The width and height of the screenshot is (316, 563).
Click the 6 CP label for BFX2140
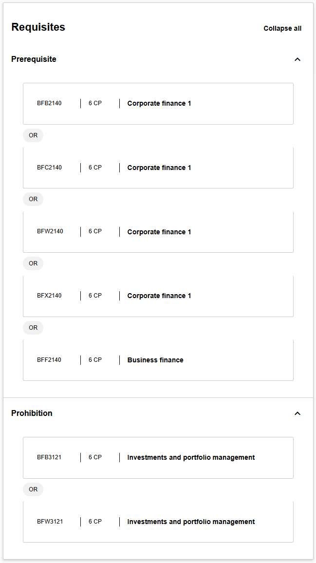(x=95, y=296)
